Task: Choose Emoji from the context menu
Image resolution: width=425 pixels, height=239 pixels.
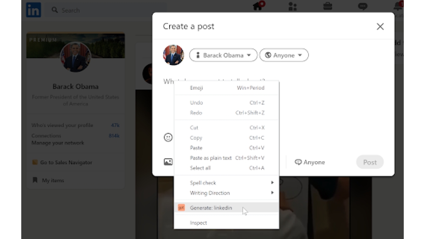Action: click(227, 88)
